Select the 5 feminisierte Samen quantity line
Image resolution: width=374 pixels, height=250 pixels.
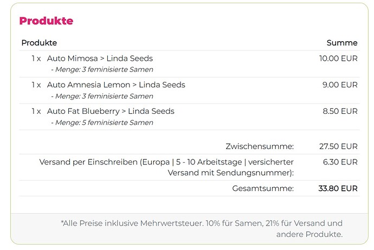pyautogui.click(x=102, y=123)
